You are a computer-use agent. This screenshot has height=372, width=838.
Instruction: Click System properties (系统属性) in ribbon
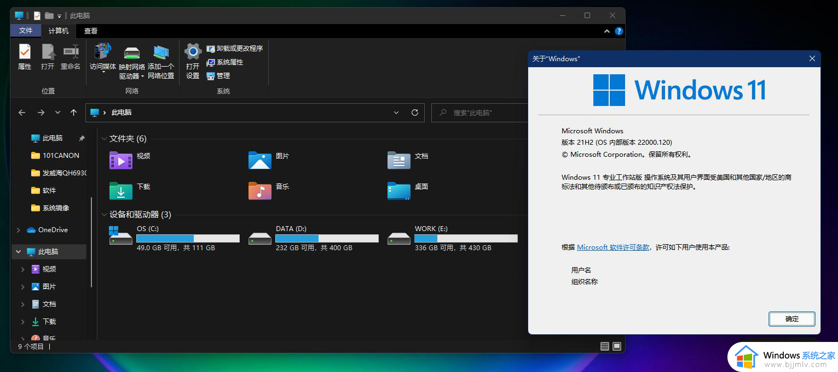pos(224,62)
